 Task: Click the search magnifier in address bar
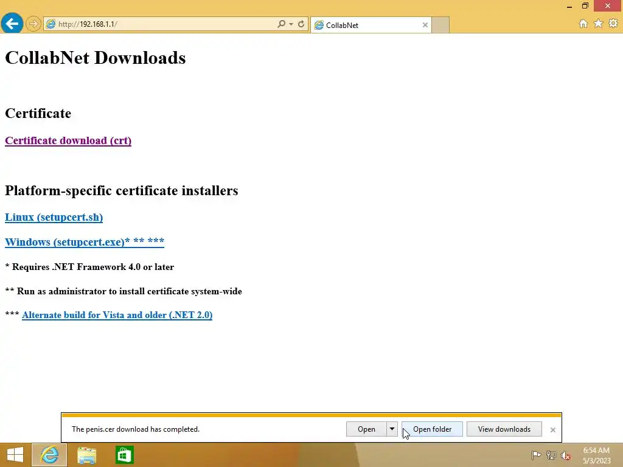coord(281,24)
